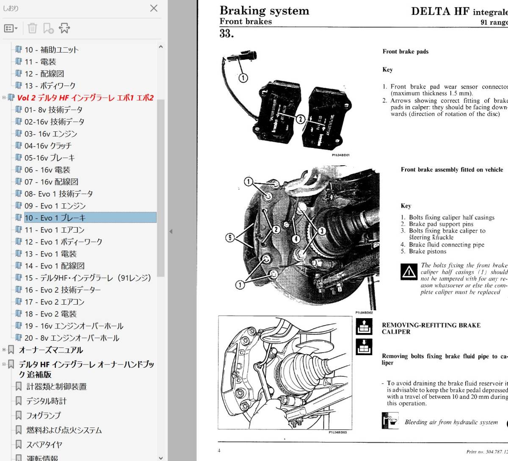This screenshot has width=508, height=461.
Task: Select 08- Evo 1 技術データ bookmark
Action: click(x=58, y=194)
